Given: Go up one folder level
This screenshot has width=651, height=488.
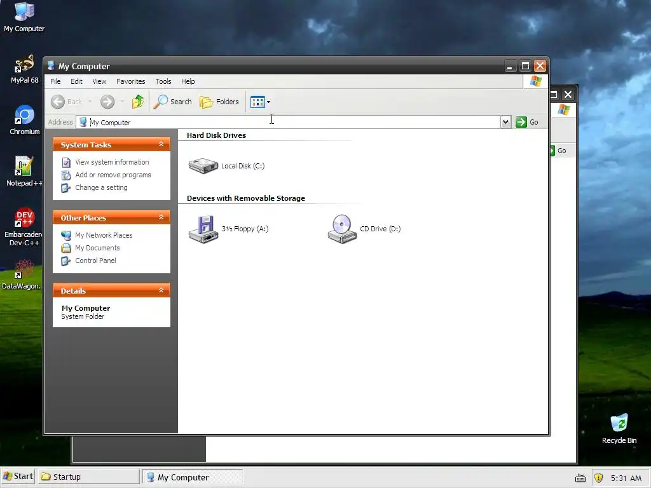Looking at the screenshot, I should tap(138, 102).
